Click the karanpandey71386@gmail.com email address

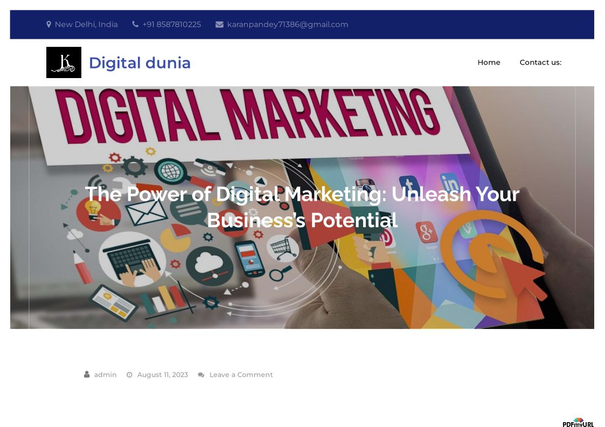[x=288, y=24]
